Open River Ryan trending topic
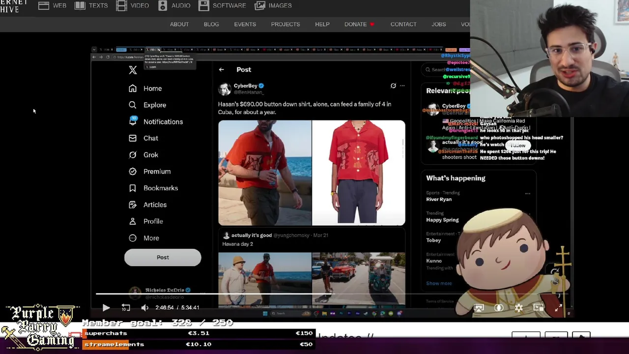The width and height of the screenshot is (629, 354). [x=439, y=199]
